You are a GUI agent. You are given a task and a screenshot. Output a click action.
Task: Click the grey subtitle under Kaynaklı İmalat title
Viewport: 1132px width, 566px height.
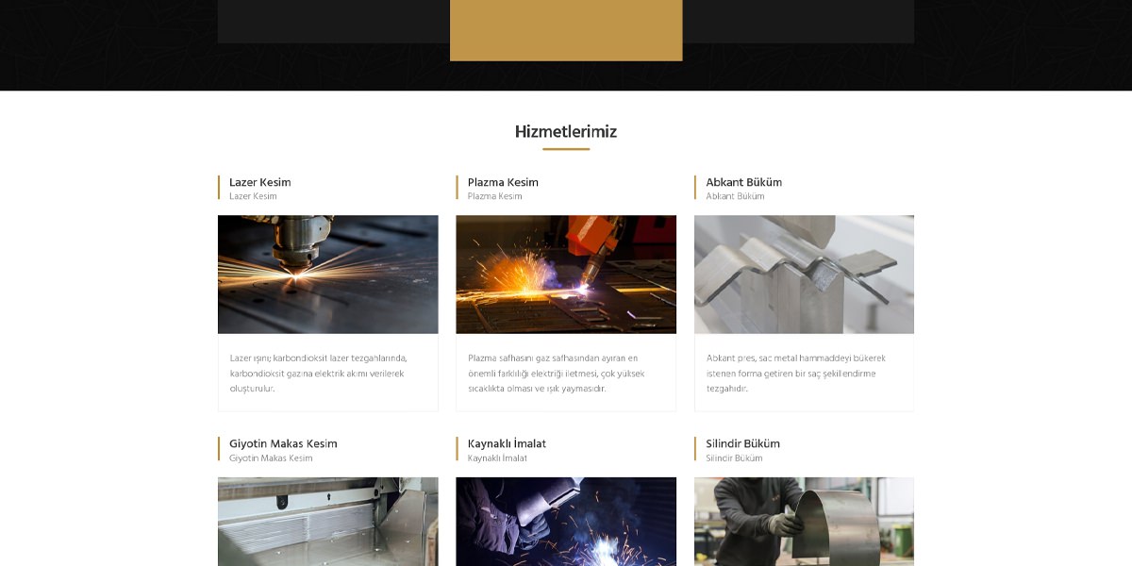497,458
